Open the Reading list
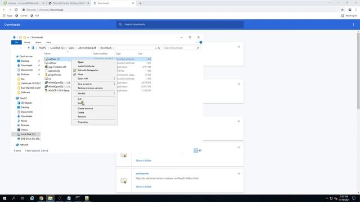 tap(349, 16)
